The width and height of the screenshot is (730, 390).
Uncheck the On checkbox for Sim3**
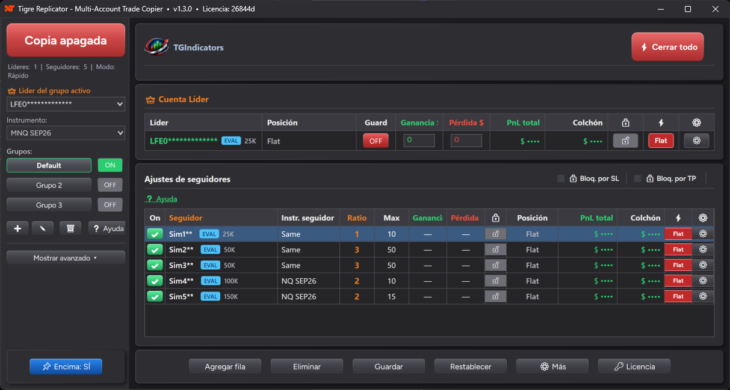click(155, 265)
